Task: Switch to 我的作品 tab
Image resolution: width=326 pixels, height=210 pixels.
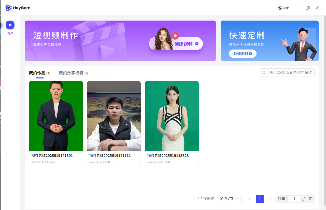Action: pos(40,73)
